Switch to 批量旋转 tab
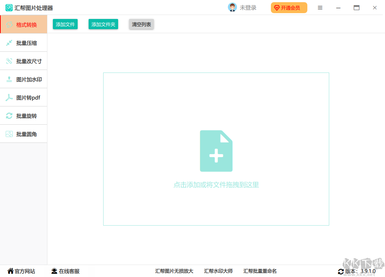Image resolution: width=385 pixels, height=277 pixels. [x=24, y=116]
